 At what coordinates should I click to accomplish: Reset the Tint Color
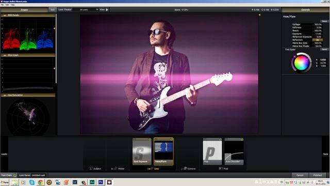click(324, 50)
